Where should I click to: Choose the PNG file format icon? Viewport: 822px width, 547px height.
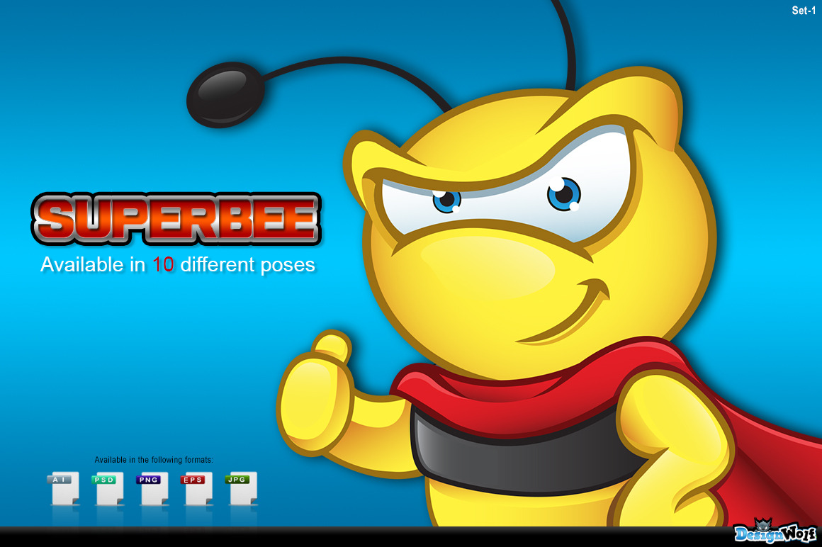tap(151, 489)
